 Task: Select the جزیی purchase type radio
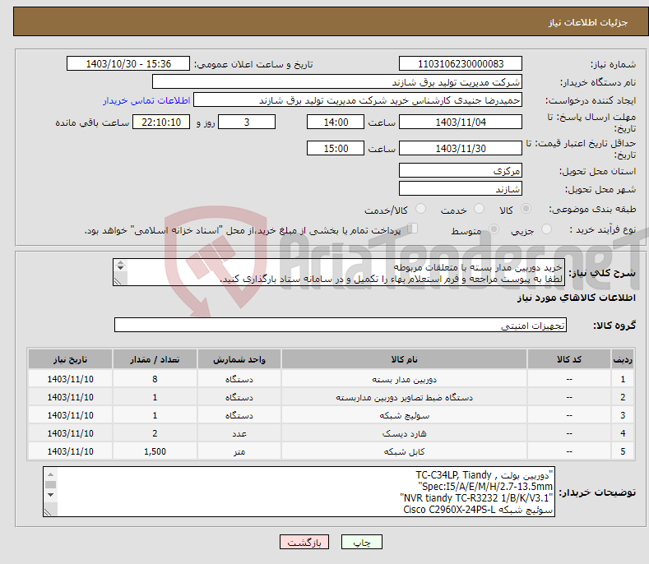tap(546, 229)
